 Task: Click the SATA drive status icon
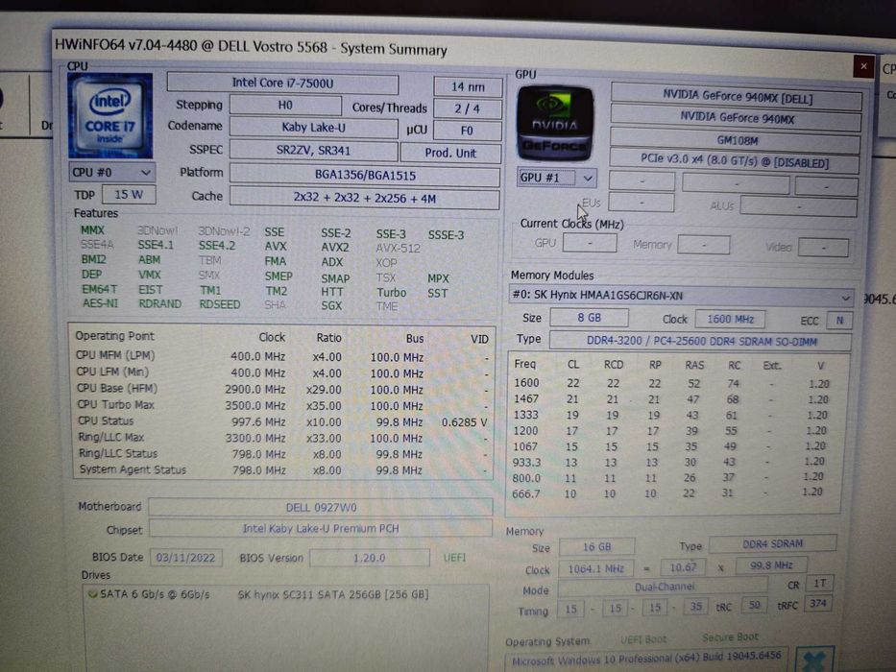[x=92, y=594]
